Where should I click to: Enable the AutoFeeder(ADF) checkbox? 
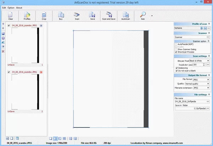coord(176,44)
